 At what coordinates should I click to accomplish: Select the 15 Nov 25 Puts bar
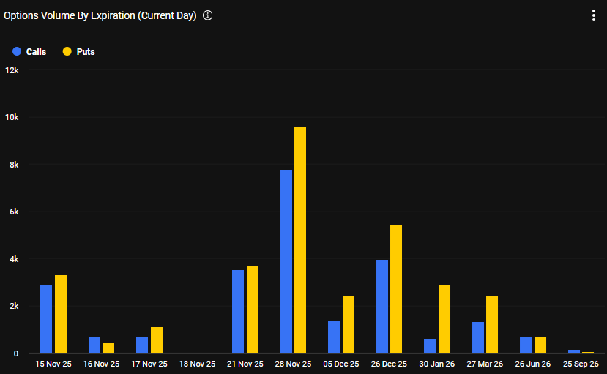tap(61, 314)
